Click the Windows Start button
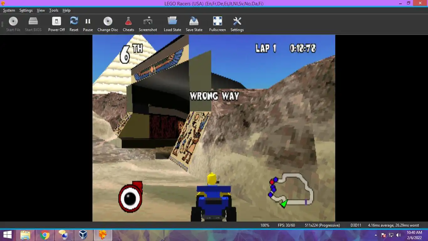The width and height of the screenshot is (428, 241). coord(8,235)
